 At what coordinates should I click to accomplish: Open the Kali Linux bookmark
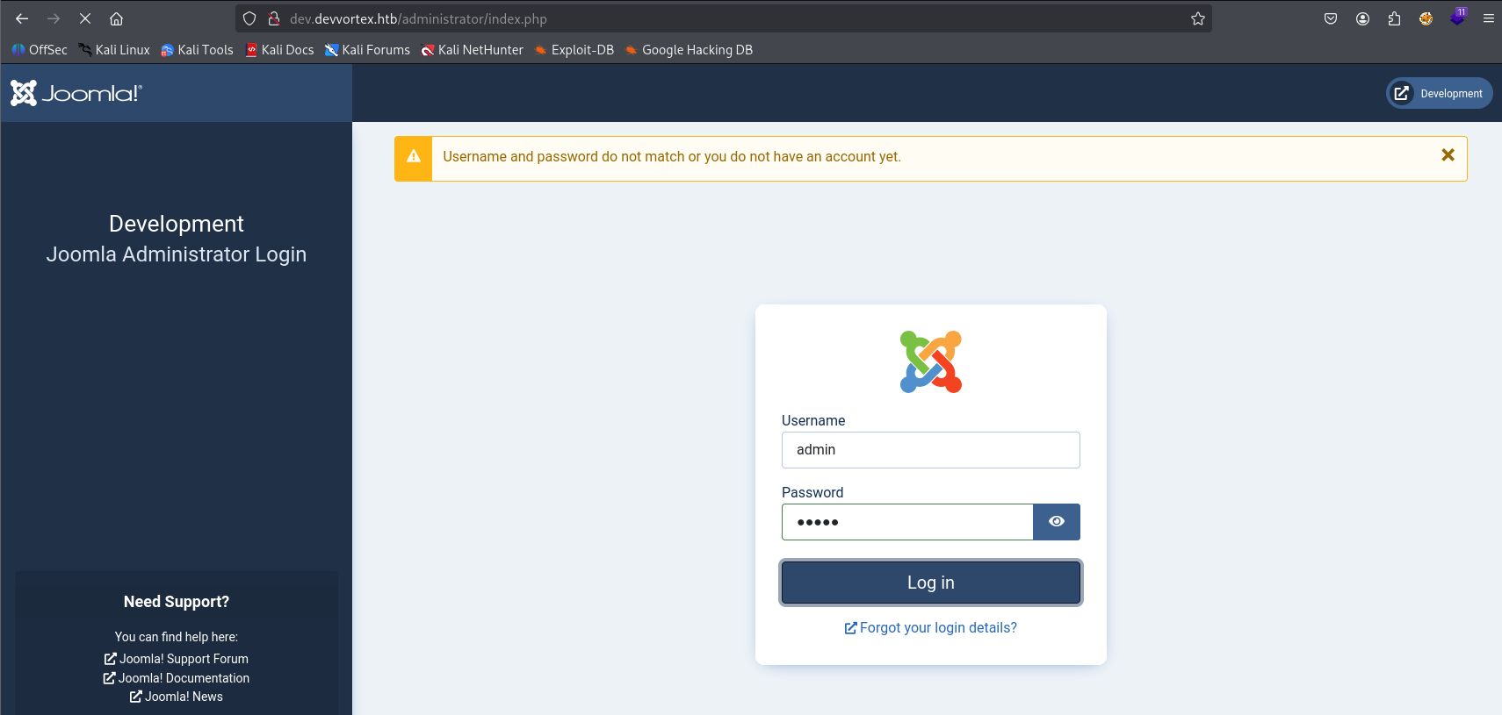tap(114, 50)
